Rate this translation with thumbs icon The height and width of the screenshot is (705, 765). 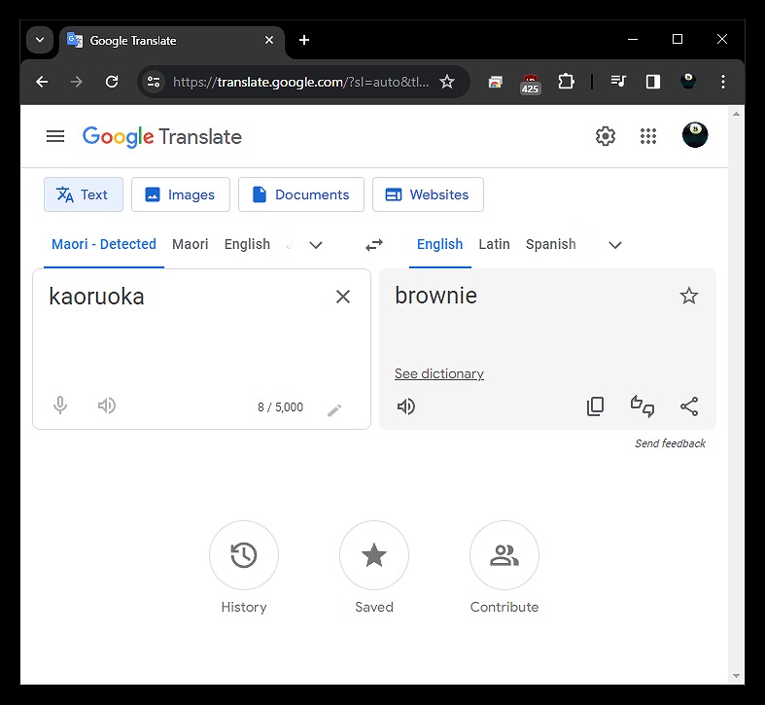click(x=643, y=406)
